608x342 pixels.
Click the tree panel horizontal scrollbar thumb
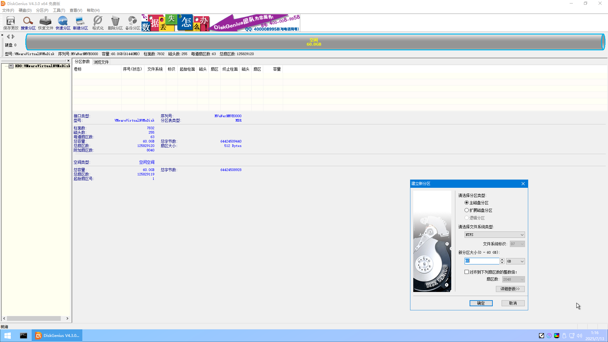click(34, 319)
